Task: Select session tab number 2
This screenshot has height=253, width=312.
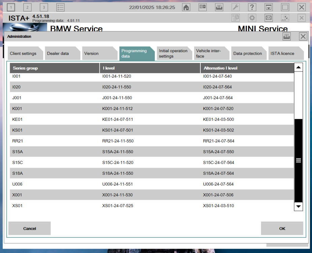Action: 27,7
